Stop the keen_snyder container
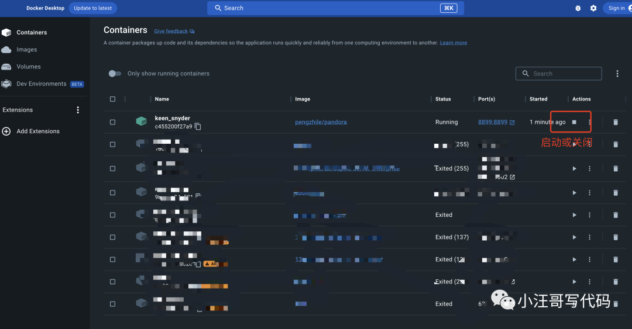 click(574, 122)
